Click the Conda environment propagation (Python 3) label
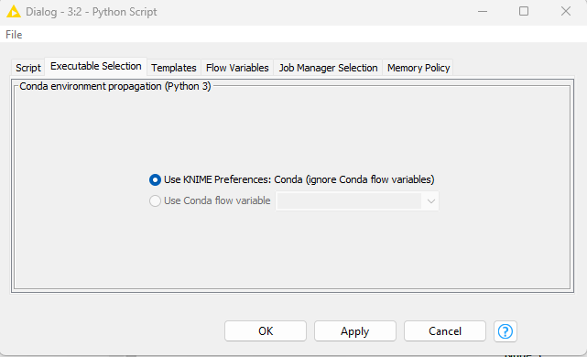The height and width of the screenshot is (357, 587). [x=115, y=86]
